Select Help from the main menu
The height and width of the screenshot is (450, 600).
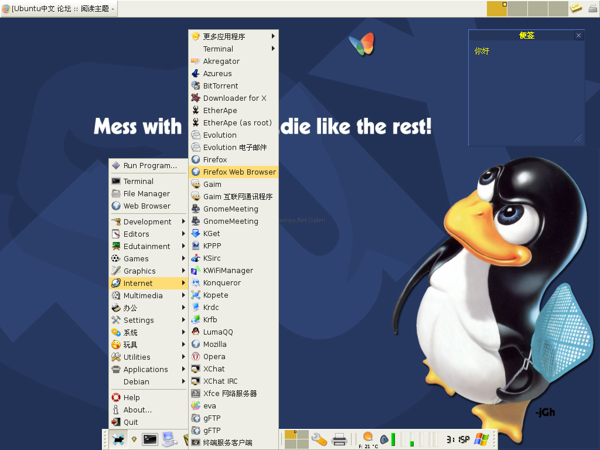coord(148,397)
